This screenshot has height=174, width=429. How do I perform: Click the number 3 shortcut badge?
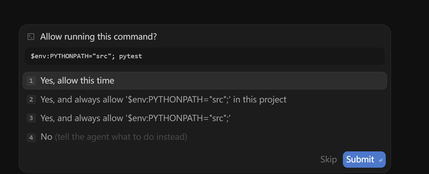(31, 118)
